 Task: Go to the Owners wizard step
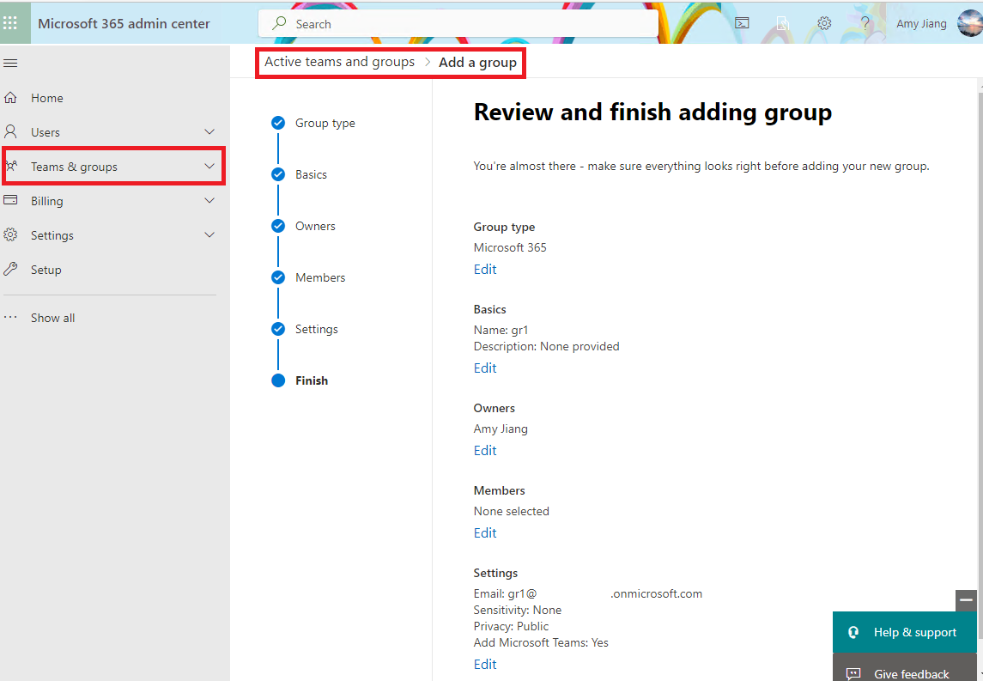(x=315, y=226)
